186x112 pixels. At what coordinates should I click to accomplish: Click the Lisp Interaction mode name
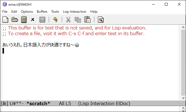pos(97,103)
